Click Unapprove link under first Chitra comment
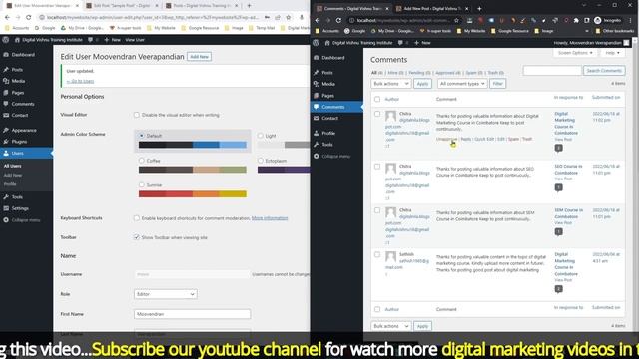The height and width of the screenshot is (359, 639). click(446, 139)
